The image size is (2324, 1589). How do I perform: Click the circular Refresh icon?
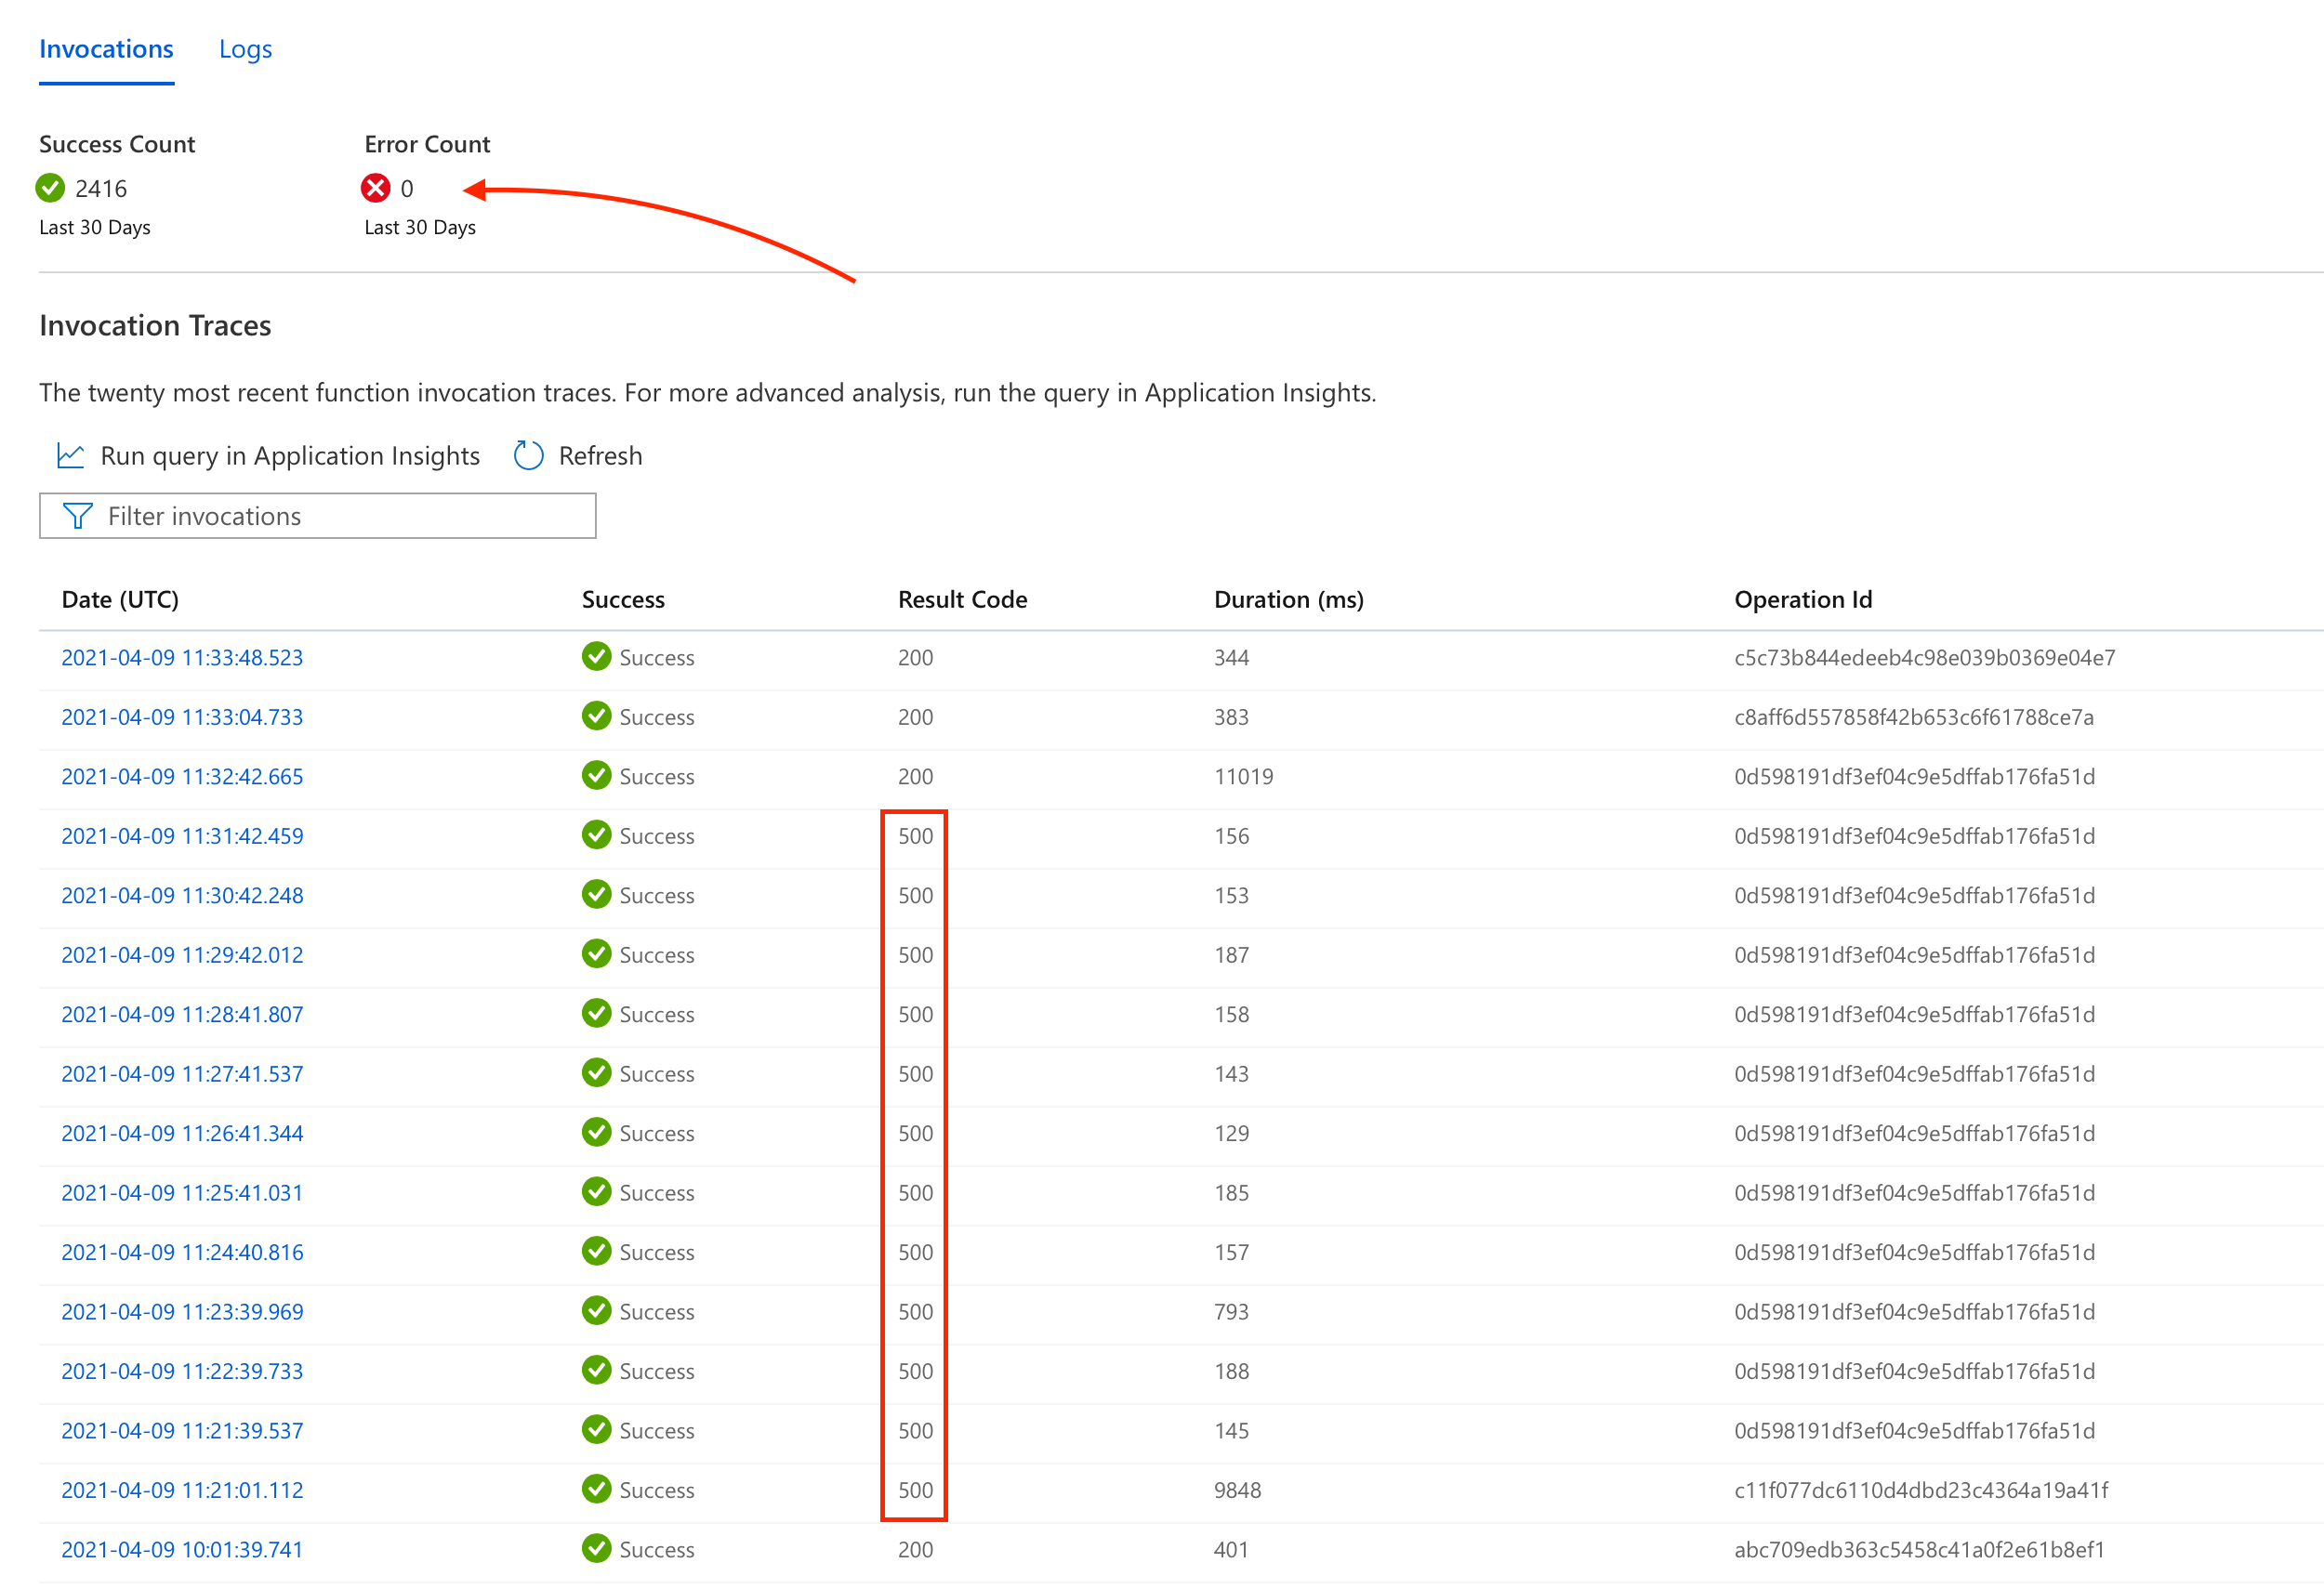(x=528, y=455)
